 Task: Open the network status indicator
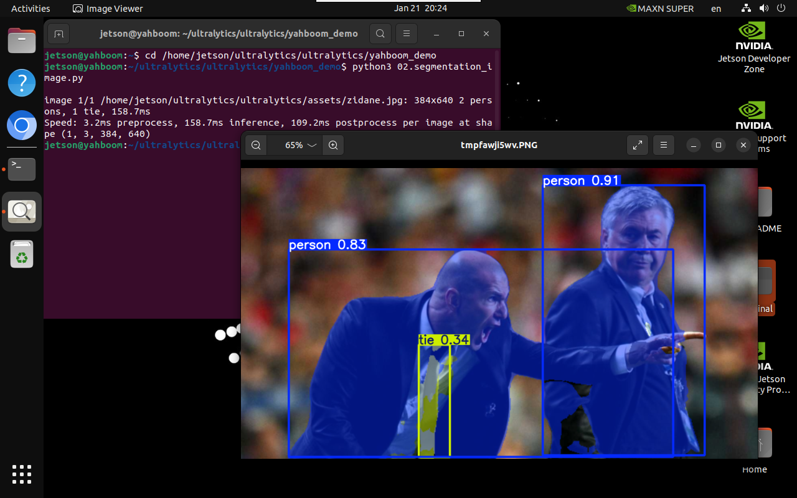point(747,9)
